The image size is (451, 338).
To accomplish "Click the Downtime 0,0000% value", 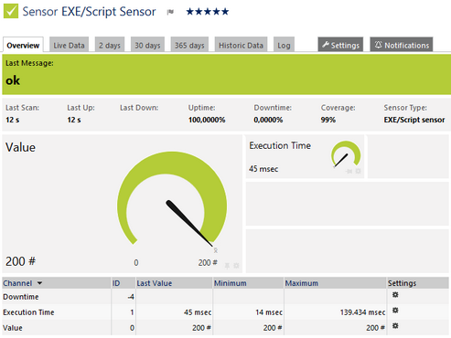I will click(x=268, y=120).
